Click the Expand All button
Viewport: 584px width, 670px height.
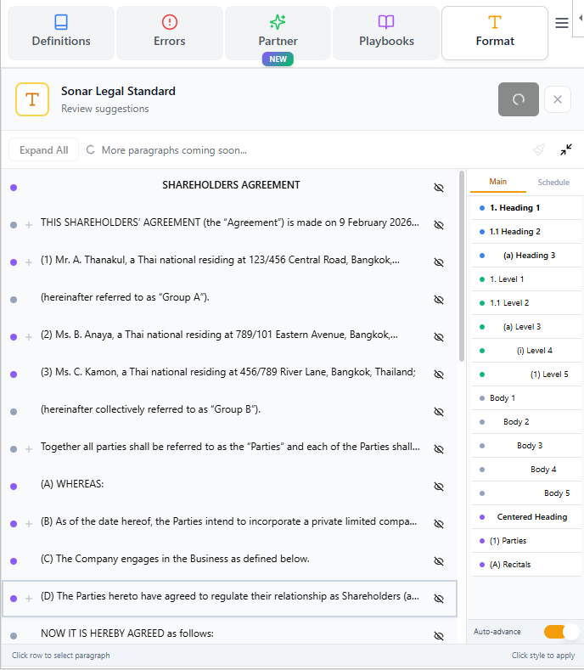[x=43, y=150]
